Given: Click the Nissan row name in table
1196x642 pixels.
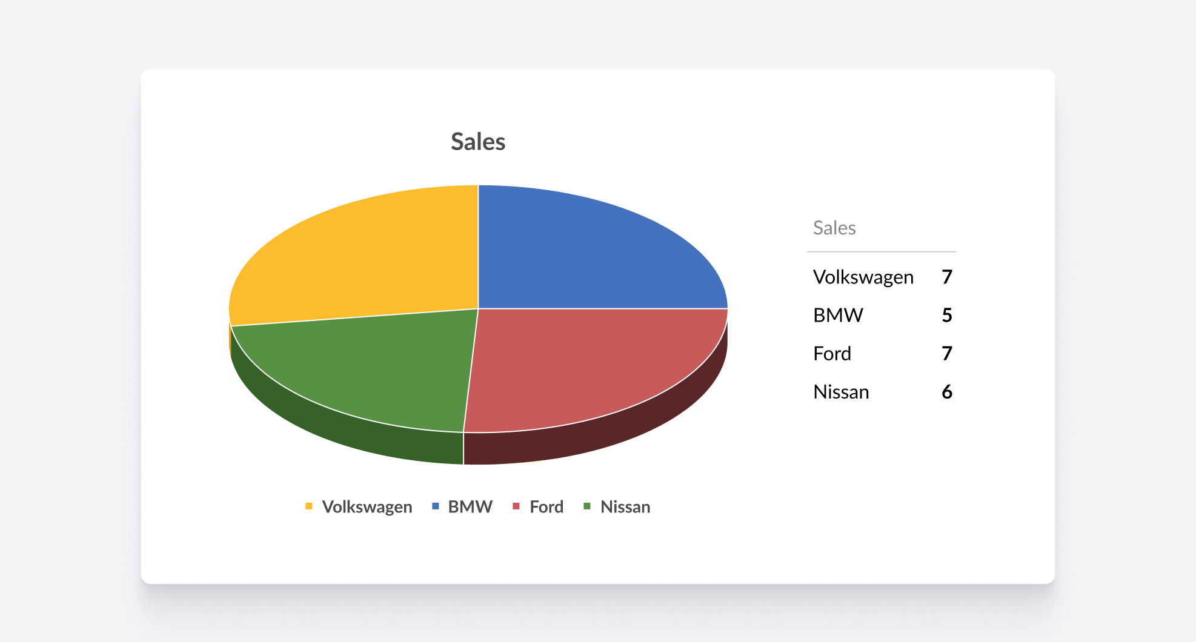Looking at the screenshot, I should (x=841, y=392).
